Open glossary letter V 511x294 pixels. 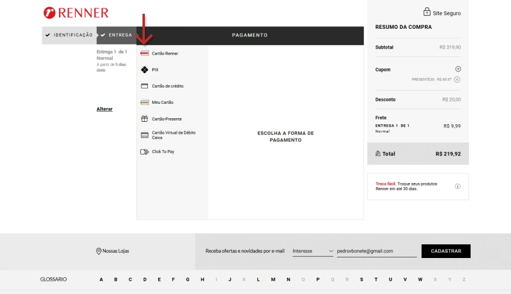click(x=405, y=280)
